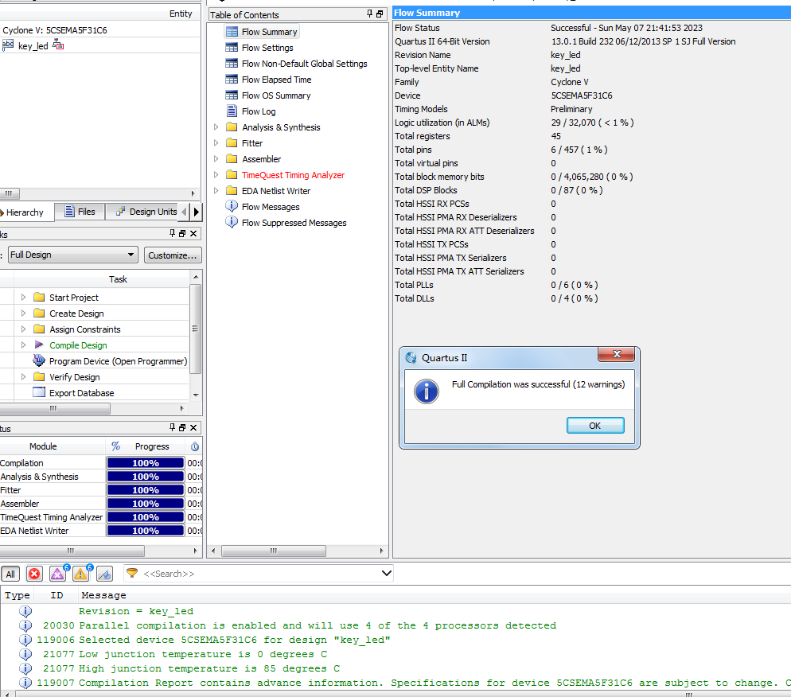Toggle the All messages filter
Image resolution: width=791 pixels, height=697 pixels.
[x=10, y=574]
